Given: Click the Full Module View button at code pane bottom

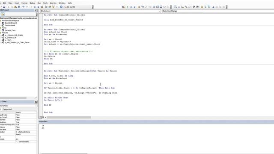Looking at the screenshot, I should point(43,117).
